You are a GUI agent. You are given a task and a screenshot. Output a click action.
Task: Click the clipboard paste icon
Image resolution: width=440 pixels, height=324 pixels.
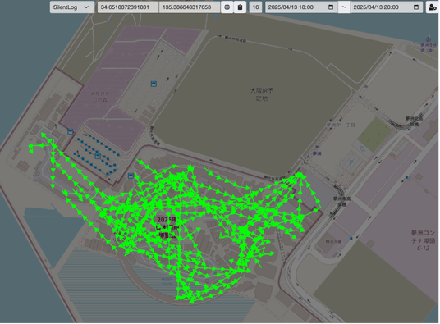click(x=240, y=7)
